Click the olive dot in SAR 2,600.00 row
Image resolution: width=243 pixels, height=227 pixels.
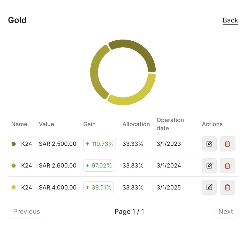click(x=14, y=165)
